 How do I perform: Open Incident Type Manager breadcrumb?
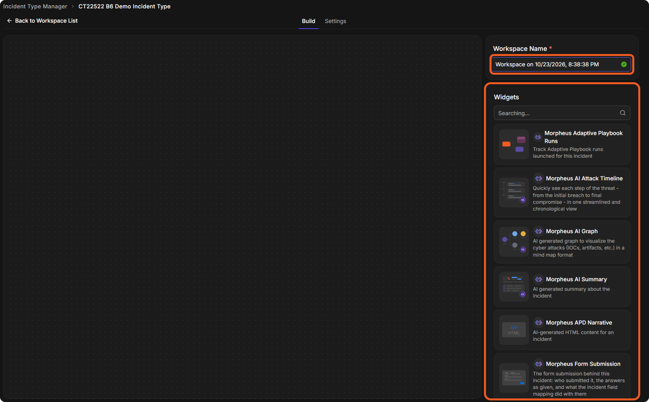click(35, 6)
